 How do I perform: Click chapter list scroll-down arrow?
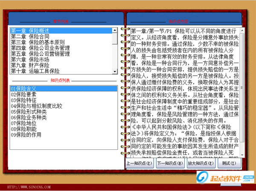[x=115, y=71]
